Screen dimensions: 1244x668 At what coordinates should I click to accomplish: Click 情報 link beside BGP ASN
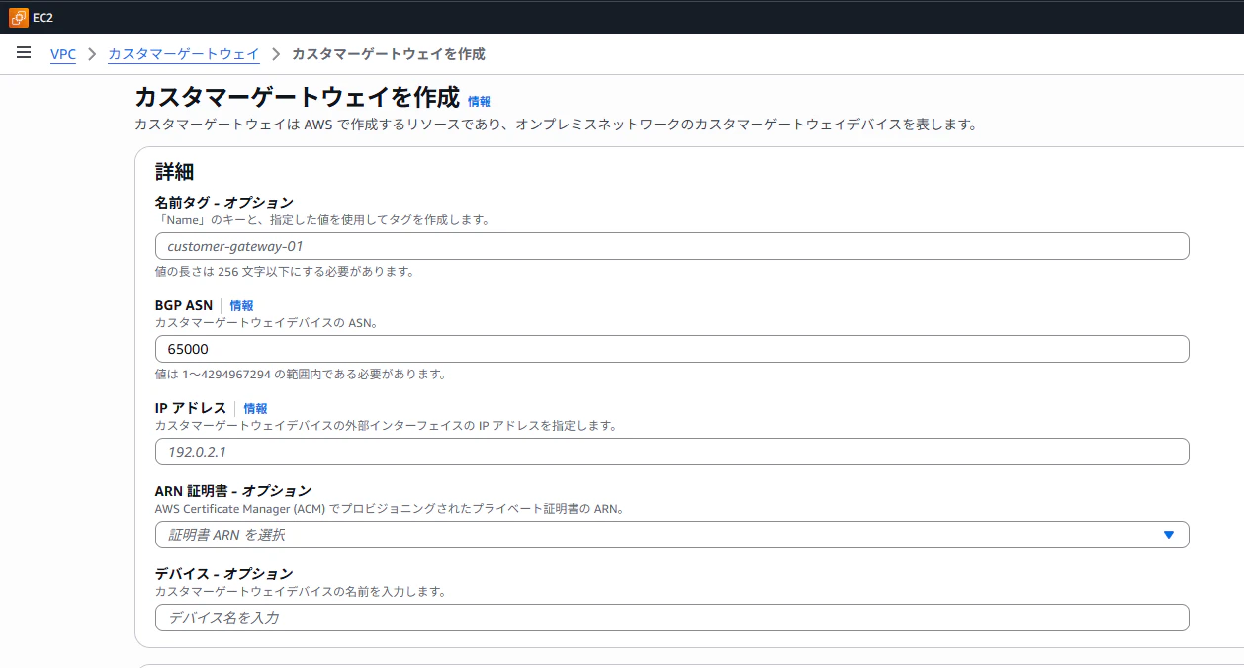point(242,305)
